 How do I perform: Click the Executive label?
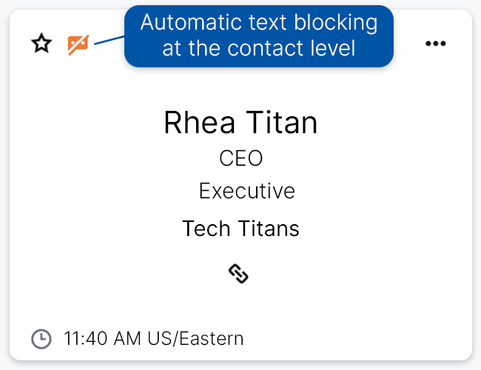pyautogui.click(x=246, y=191)
